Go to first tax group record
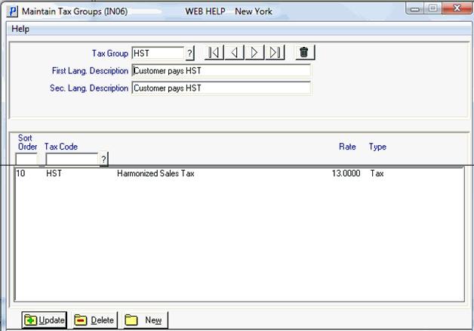Image resolution: width=474 pixels, height=331 pixels. [x=214, y=53]
